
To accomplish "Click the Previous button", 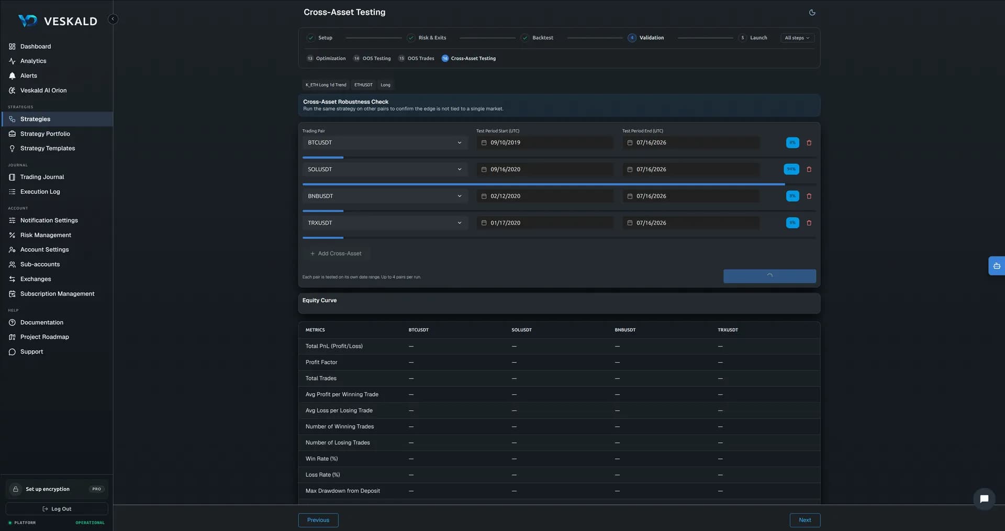I will [x=318, y=520].
